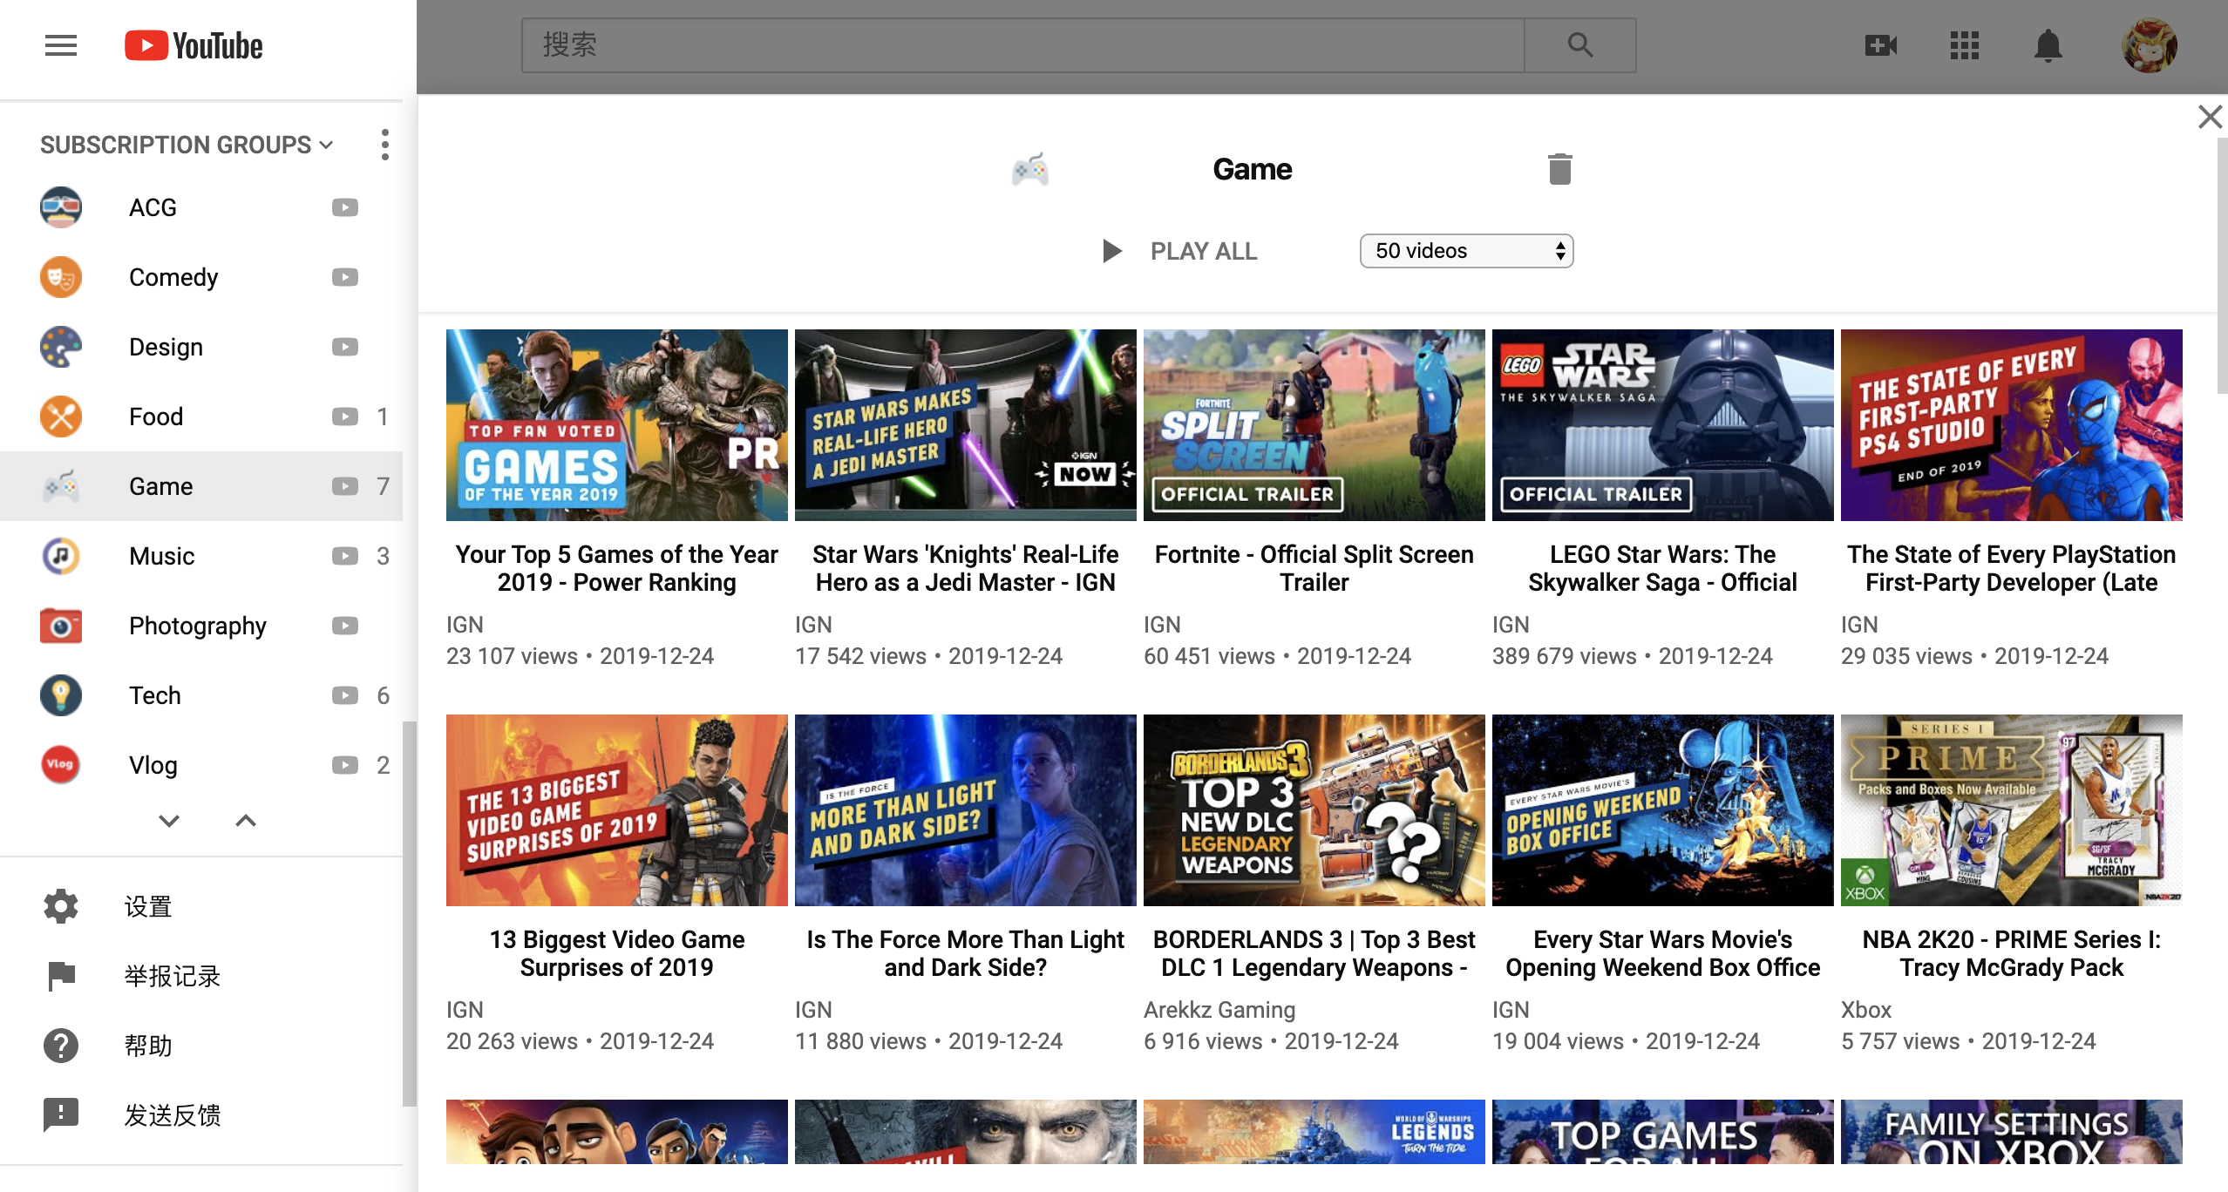Screen dimensions: 2228x1192
Task: Click the video badge next to ACG
Action: pos(345,207)
